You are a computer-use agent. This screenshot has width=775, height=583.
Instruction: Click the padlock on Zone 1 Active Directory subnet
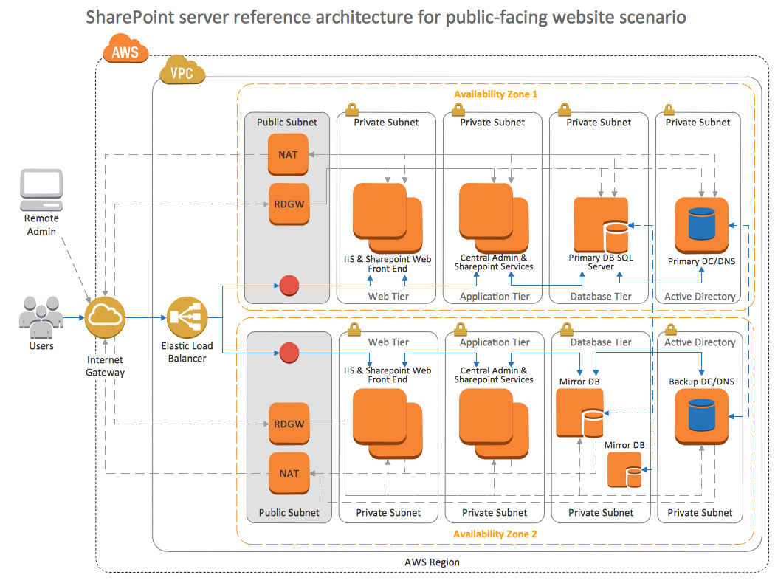click(669, 109)
